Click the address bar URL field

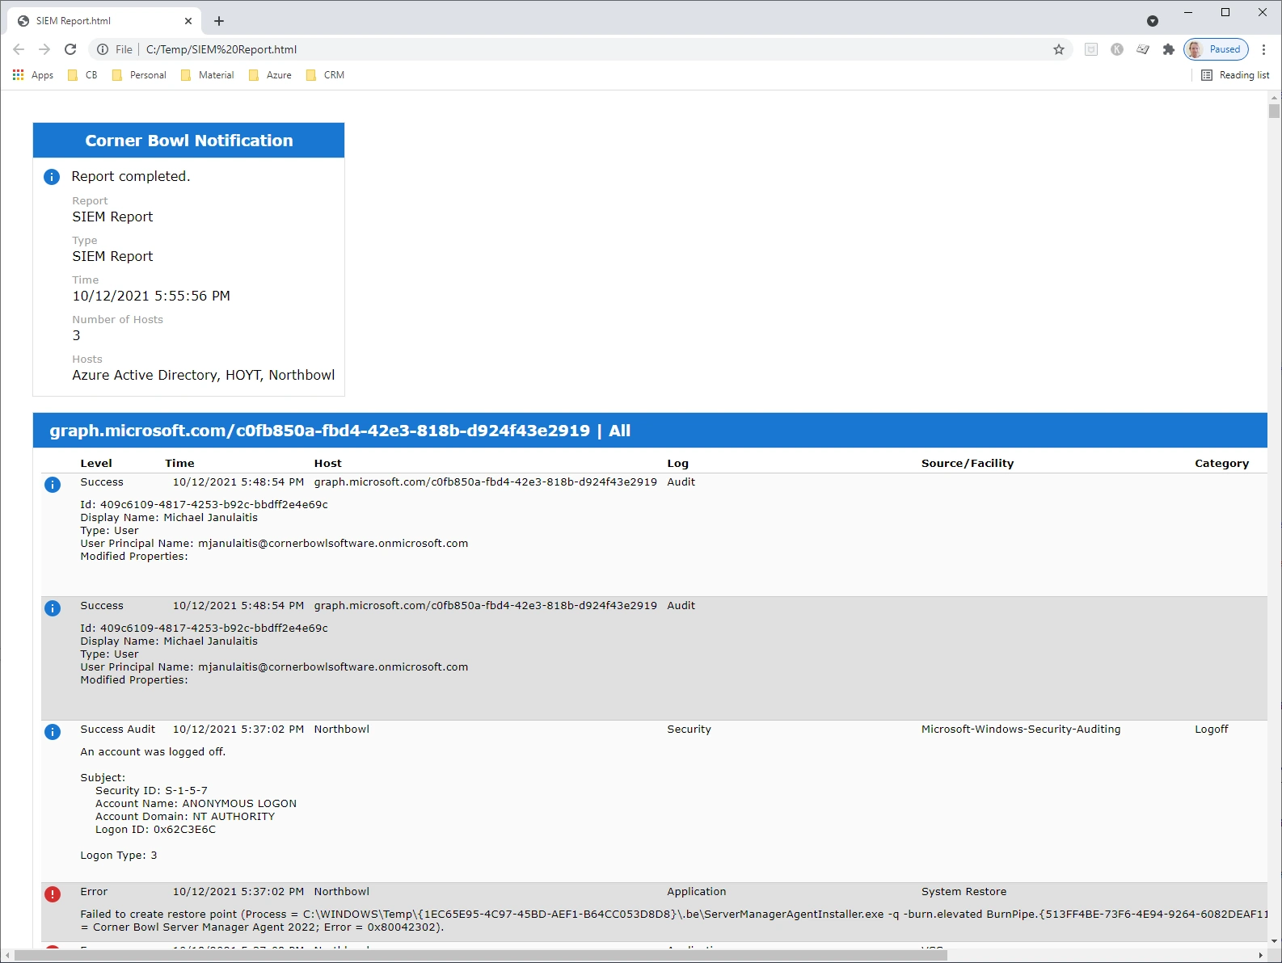point(566,49)
